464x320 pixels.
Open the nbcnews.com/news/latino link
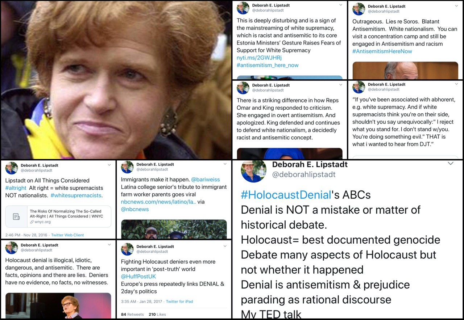pos(158,202)
